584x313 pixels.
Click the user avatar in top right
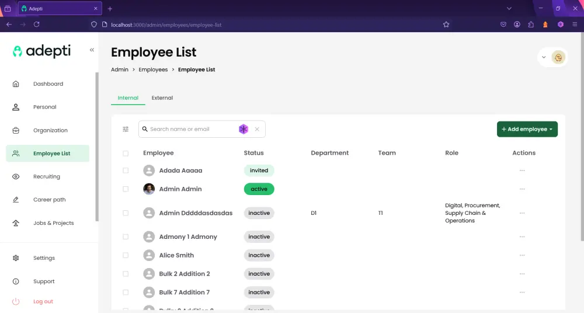pyautogui.click(x=558, y=57)
